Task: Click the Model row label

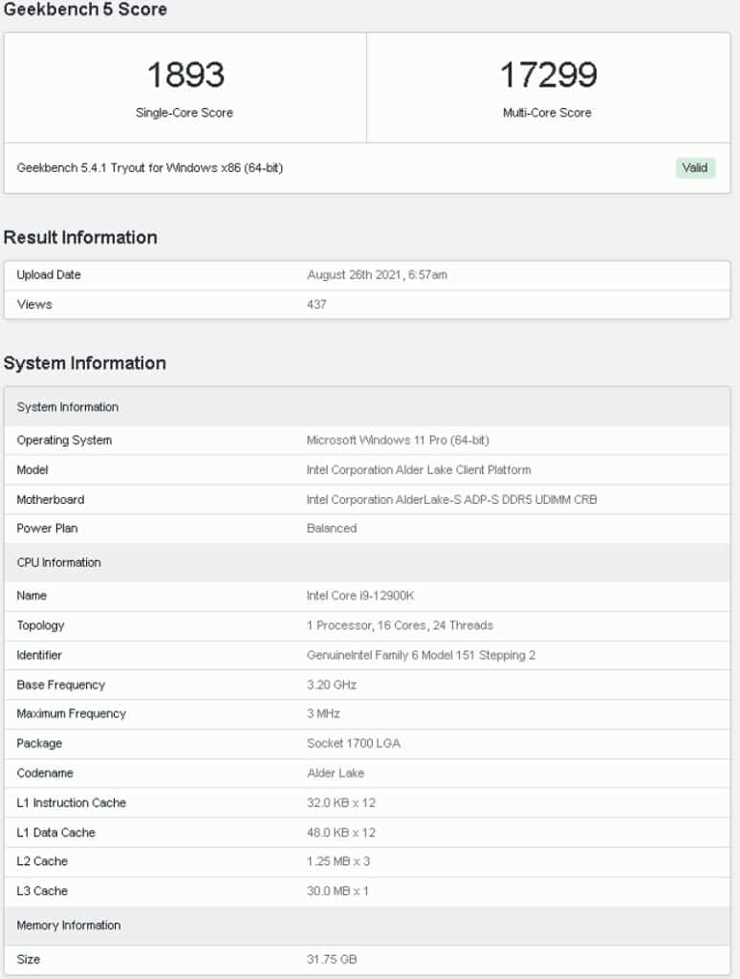Action: click(33, 470)
